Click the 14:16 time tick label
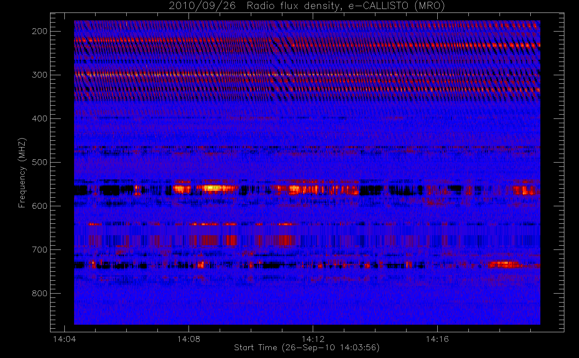The width and height of the screenshot is (579, 358). click(x=437, y=339)
